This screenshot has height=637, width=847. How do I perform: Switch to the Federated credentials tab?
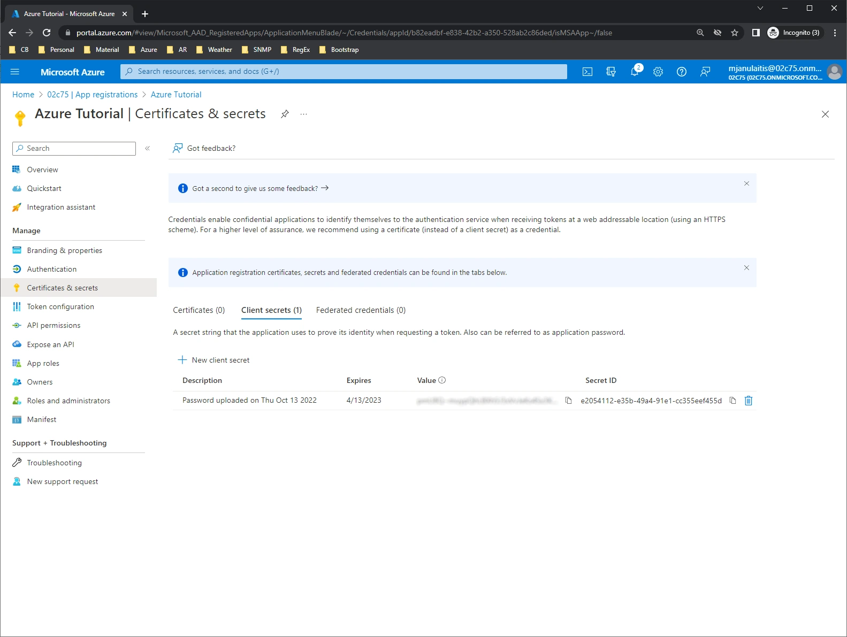[x=361, y=310]
